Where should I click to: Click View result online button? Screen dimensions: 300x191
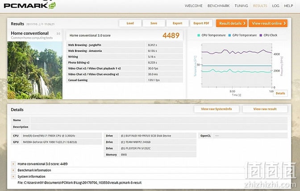click(x=268, y=23)
